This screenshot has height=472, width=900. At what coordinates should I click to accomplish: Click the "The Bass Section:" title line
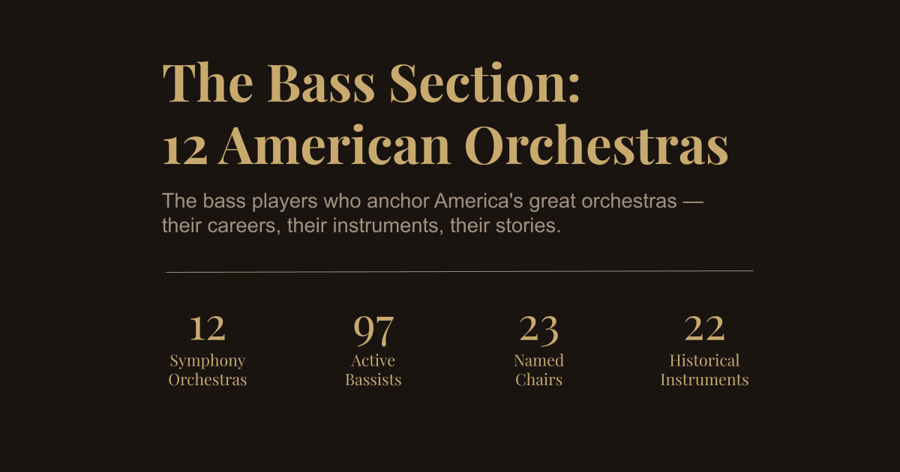[x=371, y=82]
